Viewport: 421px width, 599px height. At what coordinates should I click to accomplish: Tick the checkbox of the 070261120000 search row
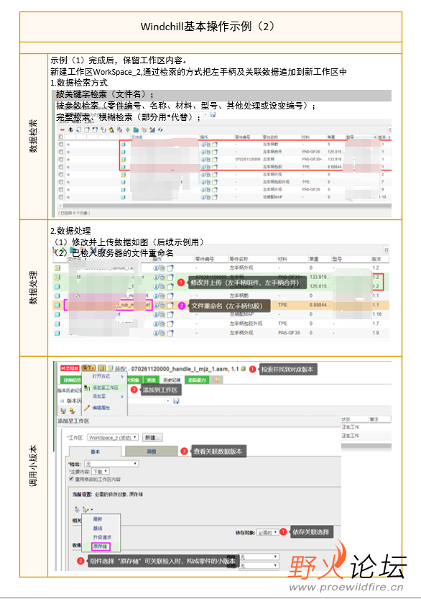(60, 160)
